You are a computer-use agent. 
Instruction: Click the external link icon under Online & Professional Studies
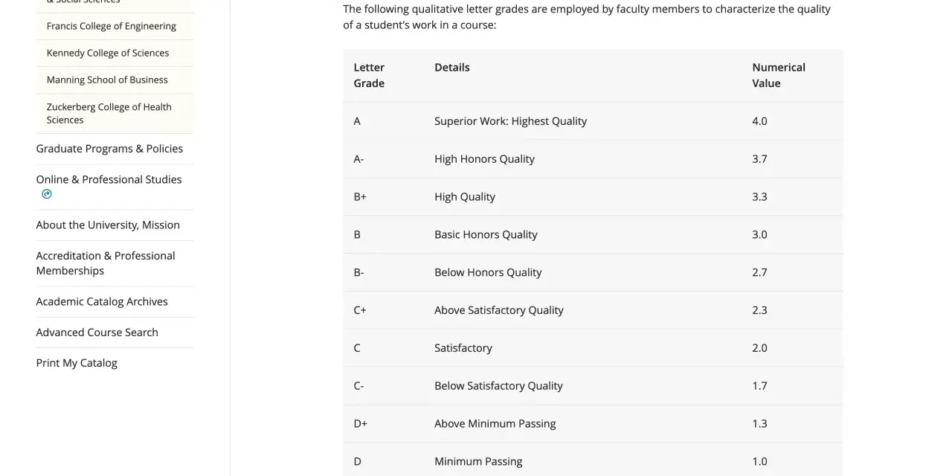(x=47, y=194)
